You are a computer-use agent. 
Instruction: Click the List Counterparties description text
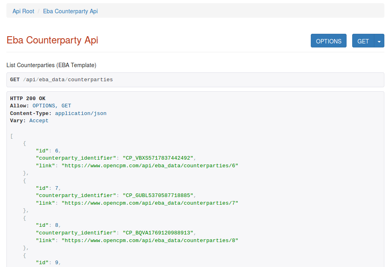coord(51,65)
